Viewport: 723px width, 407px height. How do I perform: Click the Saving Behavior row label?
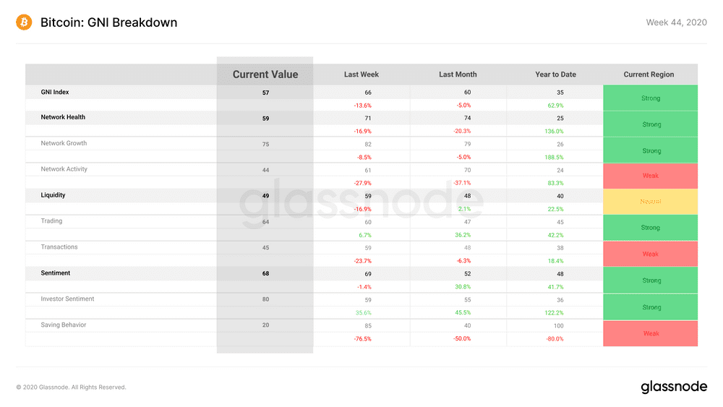63,325
